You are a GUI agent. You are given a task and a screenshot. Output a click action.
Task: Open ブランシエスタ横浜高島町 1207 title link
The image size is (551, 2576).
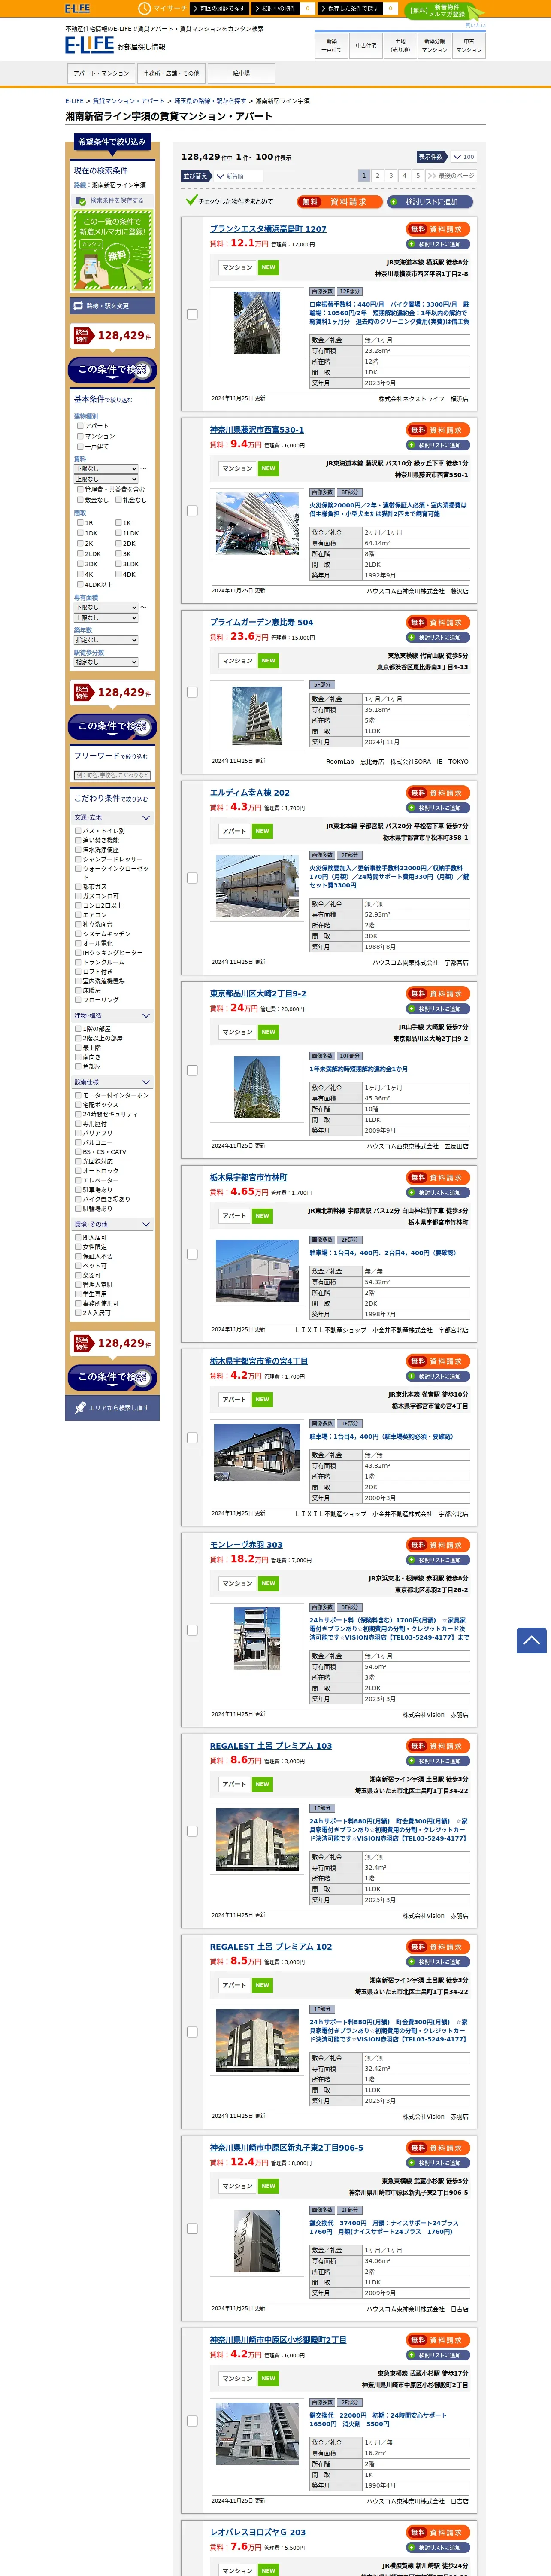tap(268, 229)
